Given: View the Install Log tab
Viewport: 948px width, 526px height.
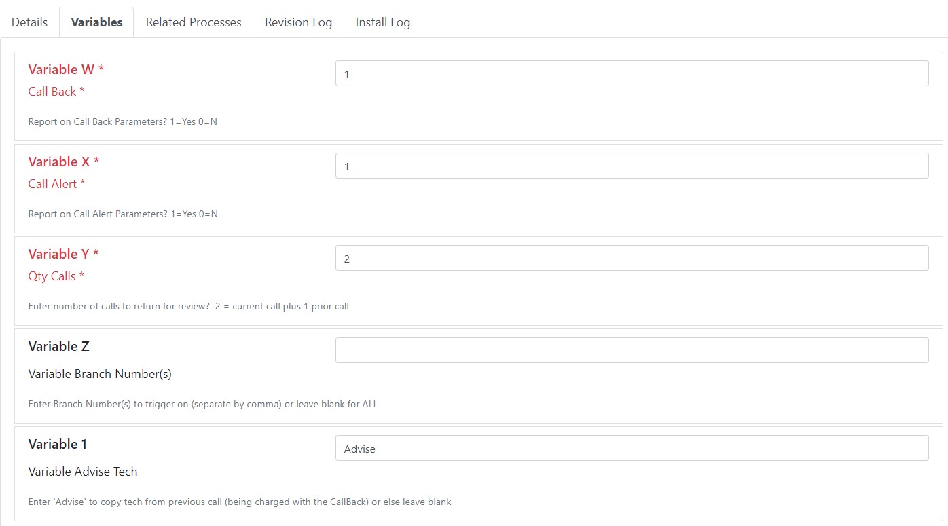Looking at the screenshot, I should pos(382,22).
